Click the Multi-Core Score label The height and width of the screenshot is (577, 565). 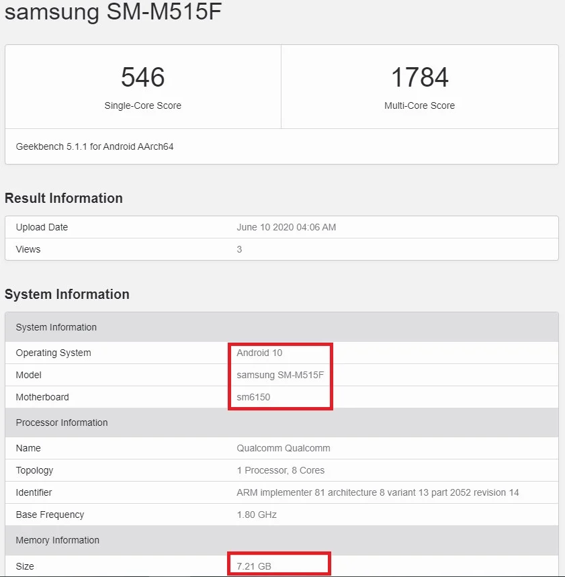coord(420,105)
